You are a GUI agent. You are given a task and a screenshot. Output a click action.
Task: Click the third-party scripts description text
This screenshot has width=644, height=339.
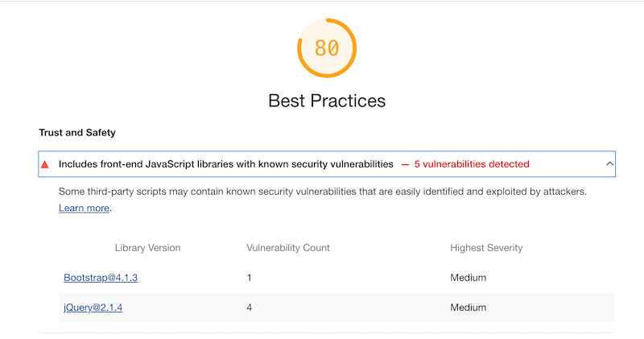point(323,192)
